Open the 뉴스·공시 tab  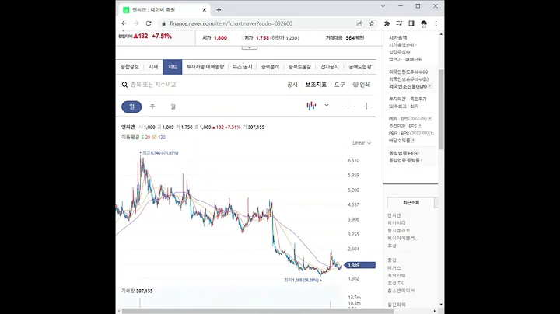pos(243,67)
